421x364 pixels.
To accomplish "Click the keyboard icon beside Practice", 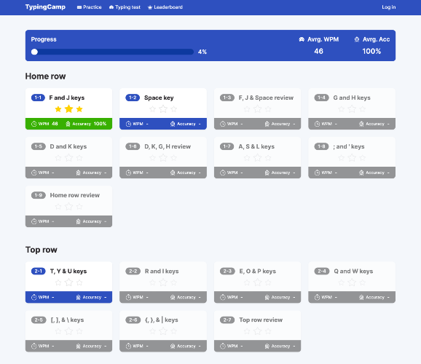I will click(x=79, y=7).
